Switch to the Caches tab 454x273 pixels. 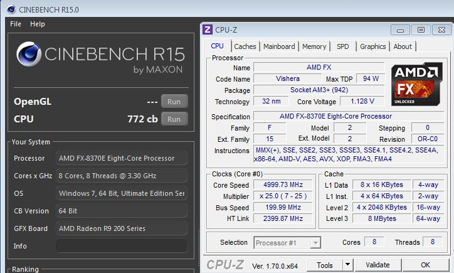245,46
